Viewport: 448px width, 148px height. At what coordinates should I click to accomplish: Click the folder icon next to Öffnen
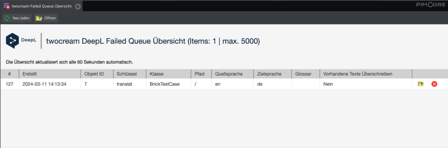coord(39,18)
